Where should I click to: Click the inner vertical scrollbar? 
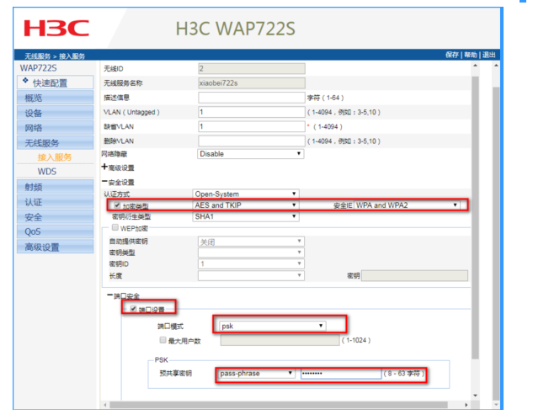tap(475, 217)
